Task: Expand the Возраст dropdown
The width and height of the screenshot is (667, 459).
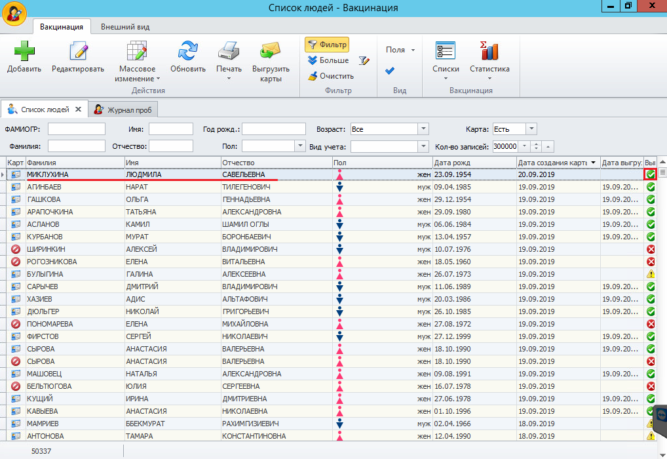Action: pos(423,129)
